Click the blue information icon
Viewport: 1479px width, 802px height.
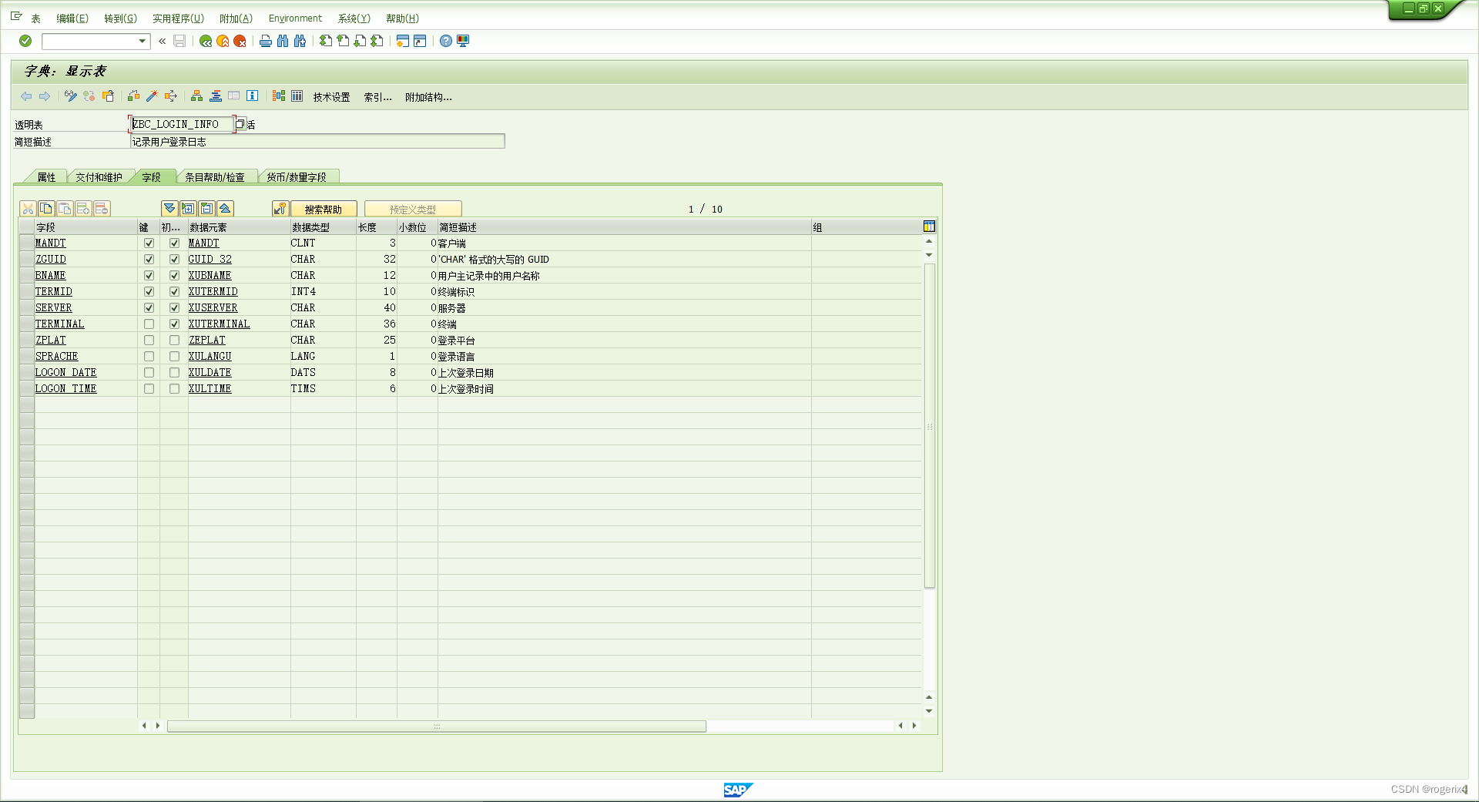[x=253, y=96]
